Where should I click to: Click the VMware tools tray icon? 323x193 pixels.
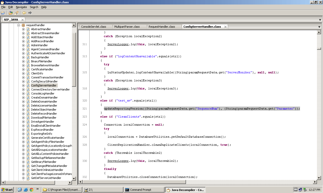pos(296,190)
